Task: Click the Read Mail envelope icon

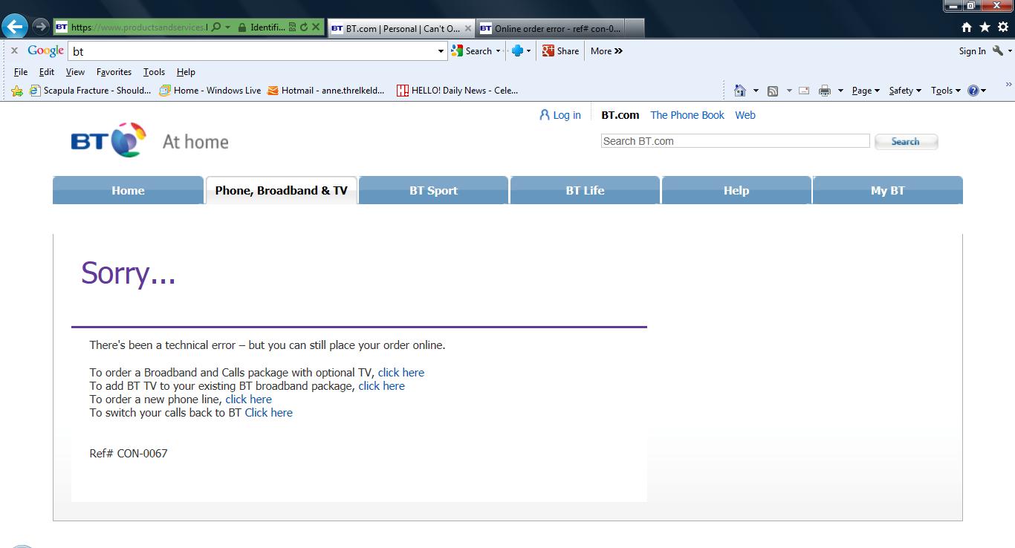Action: point(803,90)
